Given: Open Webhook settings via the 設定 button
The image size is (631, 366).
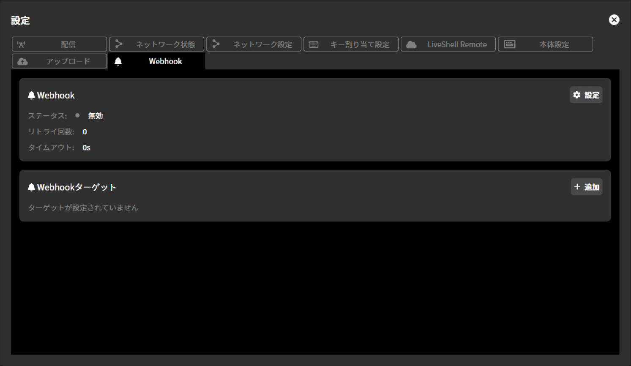Looking at the screenshot, I should pyautogui.click(x=586, y=95).
